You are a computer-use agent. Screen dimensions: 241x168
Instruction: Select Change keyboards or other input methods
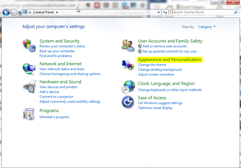pos(170,90)
